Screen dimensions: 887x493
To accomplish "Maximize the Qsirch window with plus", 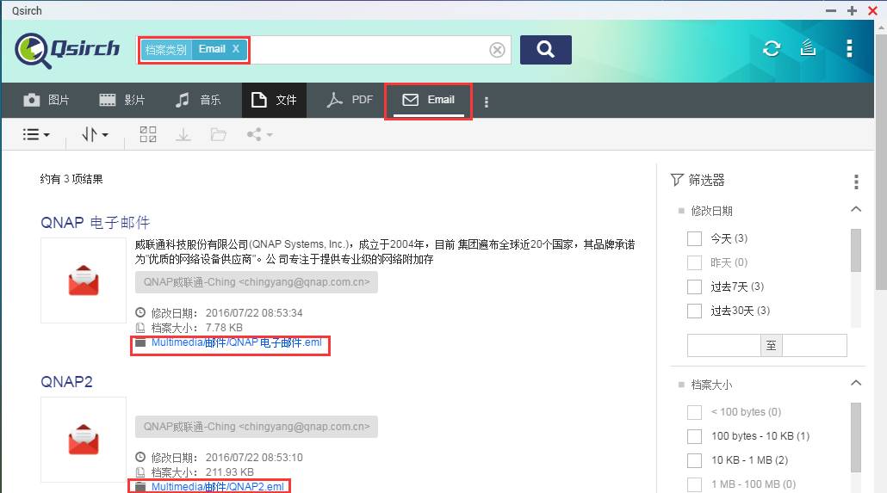I will pos(852,10).
